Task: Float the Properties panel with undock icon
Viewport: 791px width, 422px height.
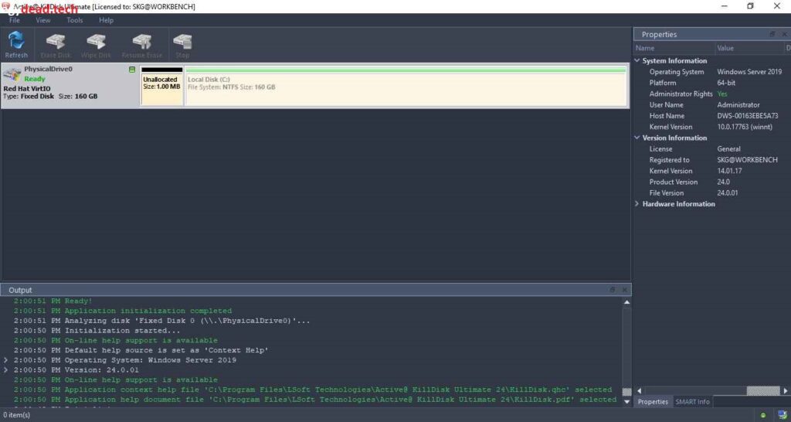Action: coord(772,34)
